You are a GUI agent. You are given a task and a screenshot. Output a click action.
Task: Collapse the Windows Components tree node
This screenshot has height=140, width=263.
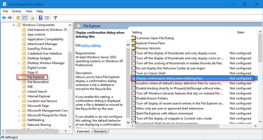[14, 25]
